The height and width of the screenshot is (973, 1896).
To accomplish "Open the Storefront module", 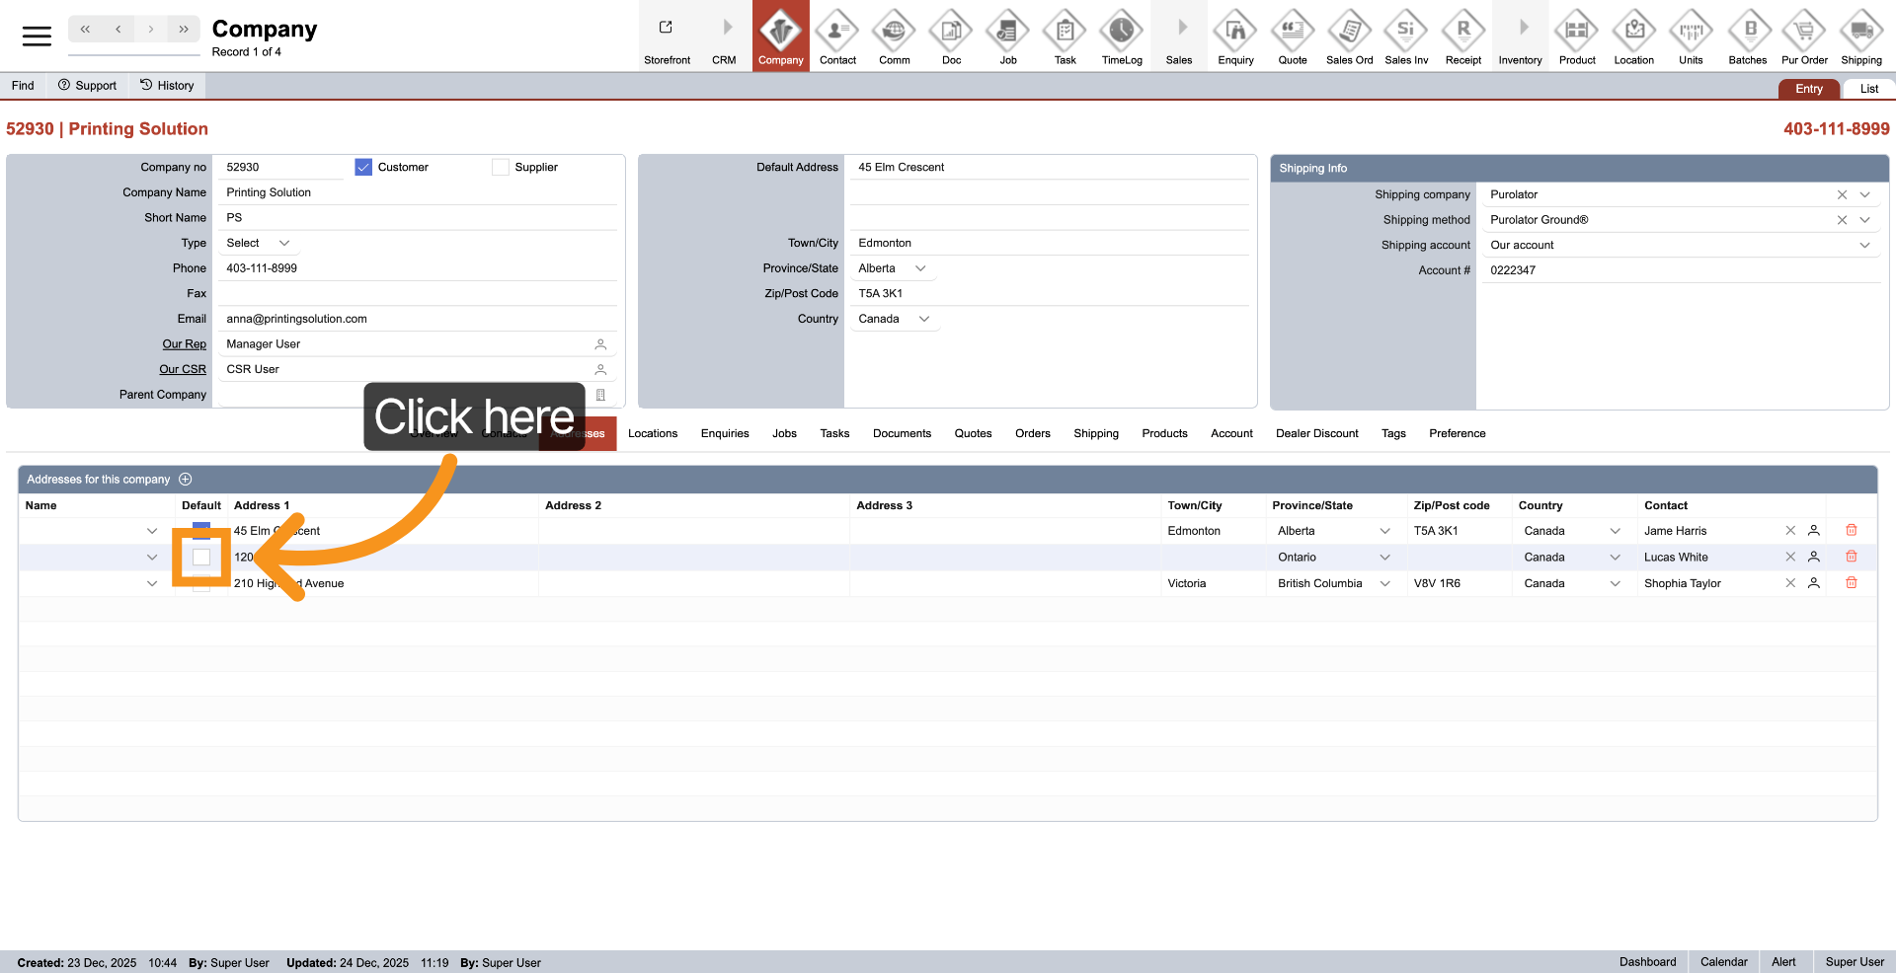I will 668,36.
